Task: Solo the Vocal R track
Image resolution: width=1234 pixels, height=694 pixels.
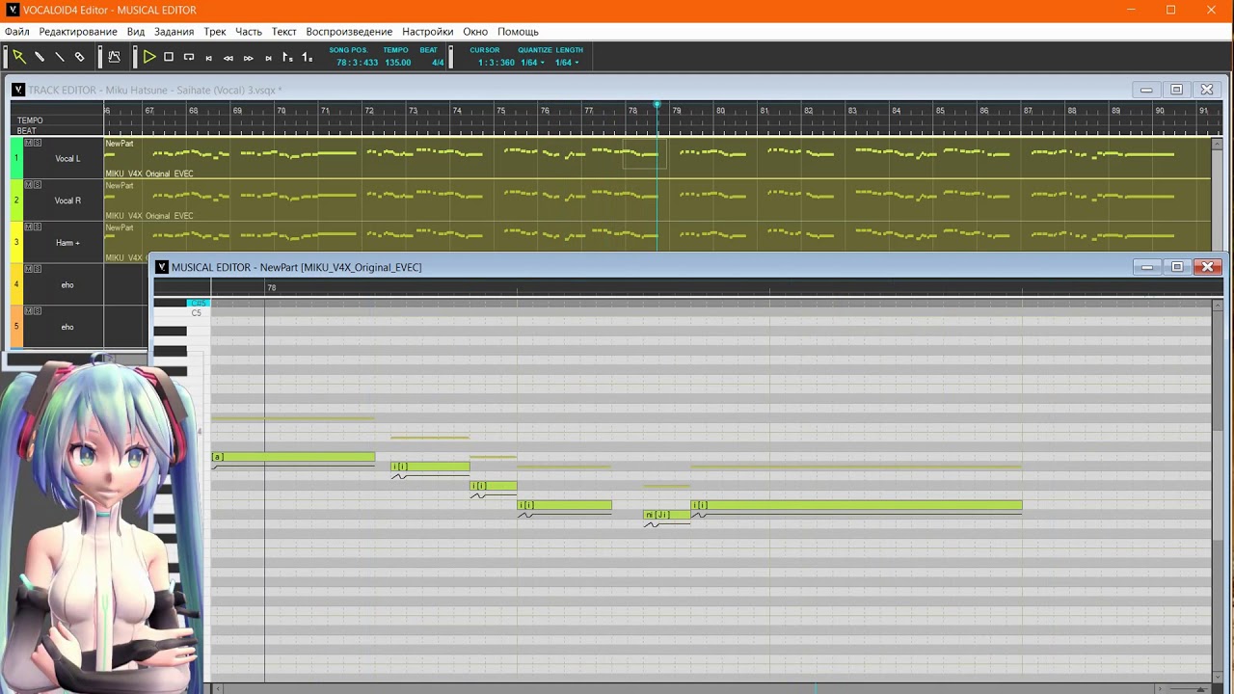Action: pyautogui.click(x=38, y=185)
